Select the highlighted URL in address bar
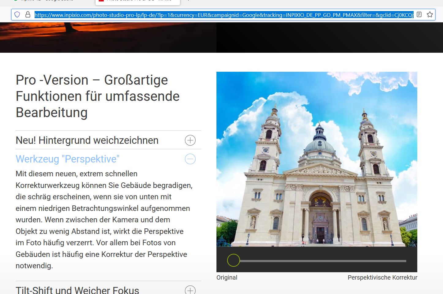This screenshot has height=294, width=443. pyautogui.click(x=223, y=15)
